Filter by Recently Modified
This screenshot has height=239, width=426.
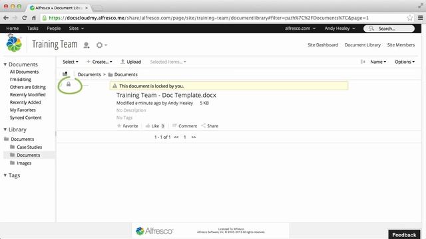click(28, 94)
